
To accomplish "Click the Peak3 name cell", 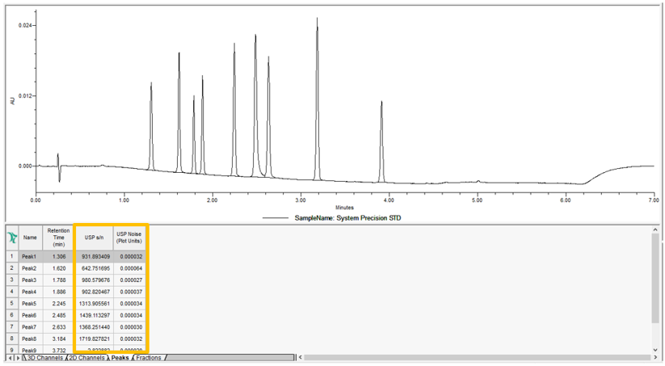I will [30, 280].
